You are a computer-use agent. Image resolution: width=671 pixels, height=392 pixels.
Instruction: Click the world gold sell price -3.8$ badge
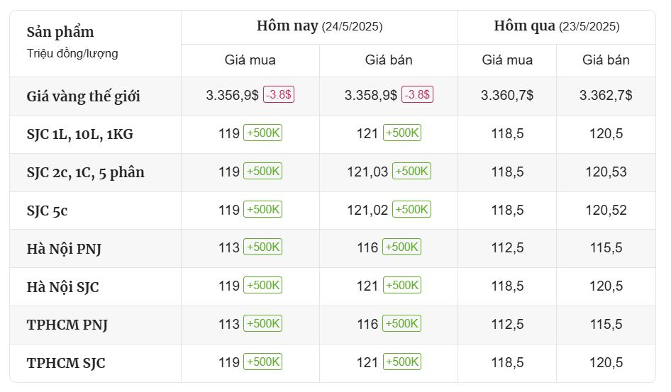click(x=417, y=94)
